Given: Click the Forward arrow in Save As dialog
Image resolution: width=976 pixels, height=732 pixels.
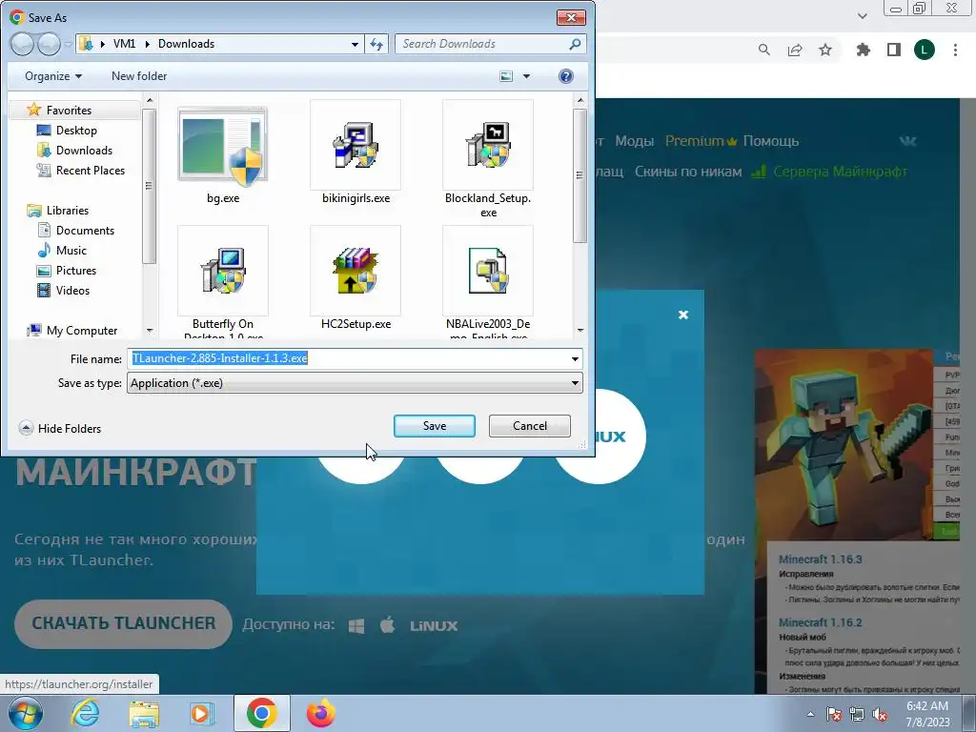Looking at the screenshot, I should pyautogui.click(x=49, y=44).
